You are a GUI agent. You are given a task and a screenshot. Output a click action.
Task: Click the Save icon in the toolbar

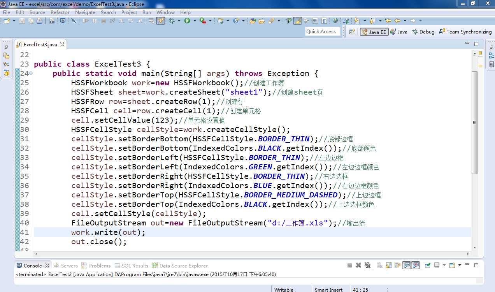(22, 21)
